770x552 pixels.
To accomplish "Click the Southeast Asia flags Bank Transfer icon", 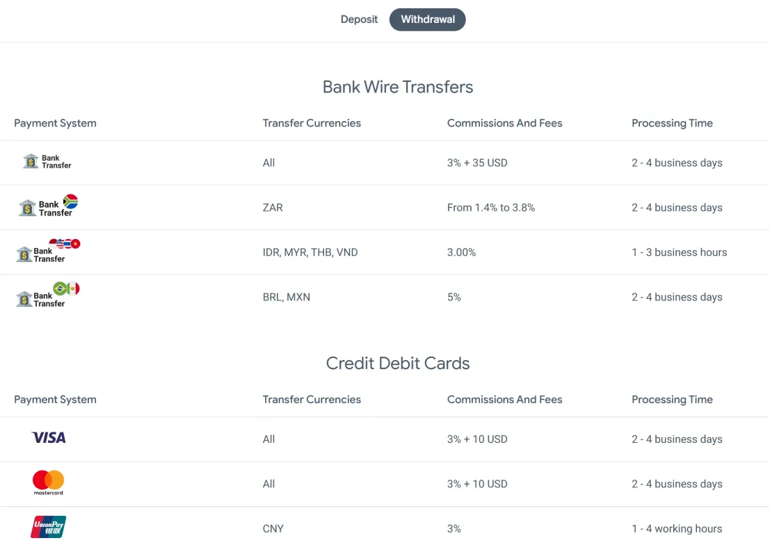I will [x=47, y=251].
